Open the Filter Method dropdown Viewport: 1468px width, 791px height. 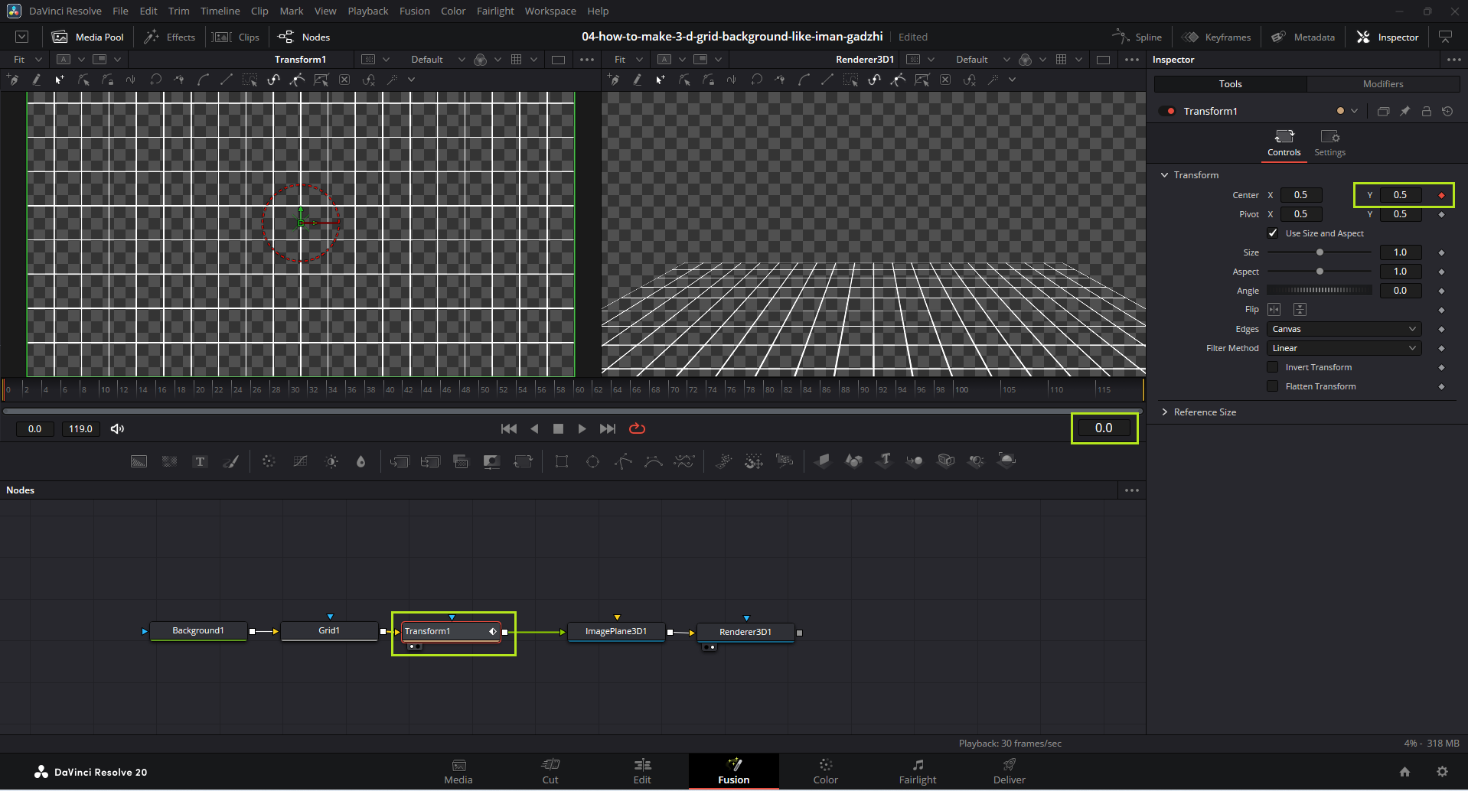(1343, 348)
